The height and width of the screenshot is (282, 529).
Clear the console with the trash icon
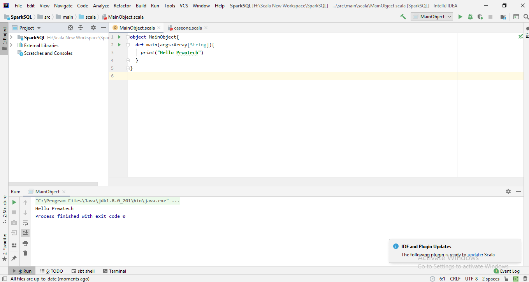tap(25, 253)
